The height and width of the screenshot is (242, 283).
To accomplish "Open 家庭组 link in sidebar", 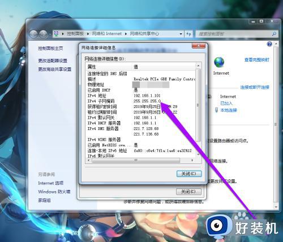I will click(x=44, y=200).
